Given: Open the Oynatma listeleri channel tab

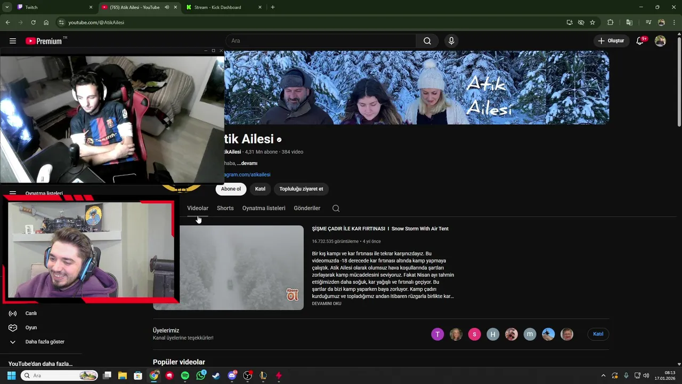Looking at the screenshot, I should click(264, 209).
